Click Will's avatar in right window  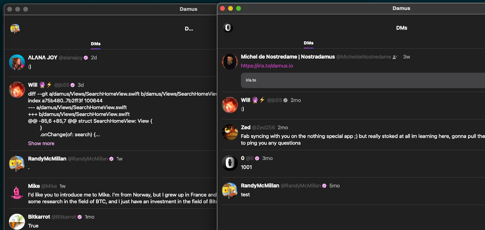tap(230, 105)
